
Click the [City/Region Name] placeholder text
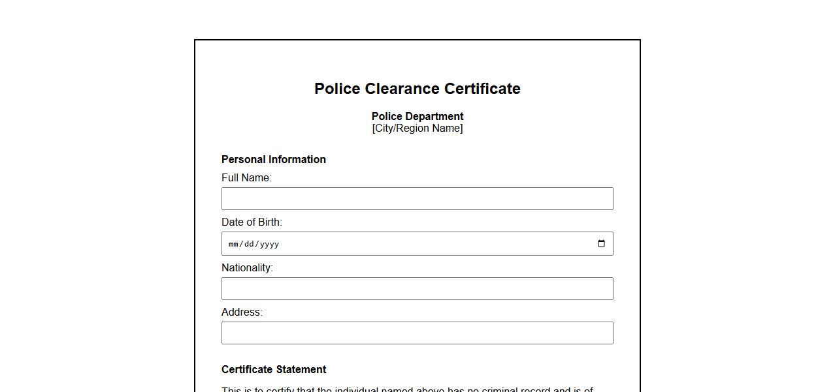coord(417,128)
